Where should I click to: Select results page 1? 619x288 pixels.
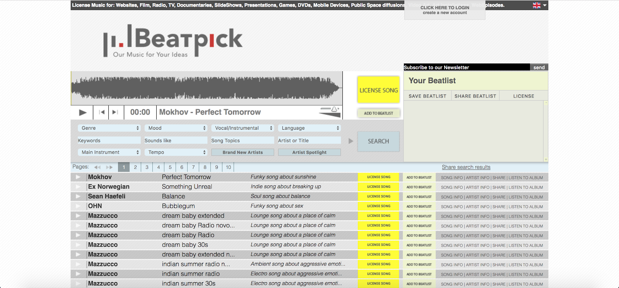tap(124, 167)
